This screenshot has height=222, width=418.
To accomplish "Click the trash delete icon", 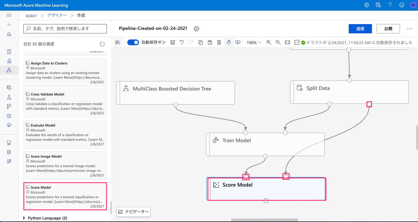I will tap(219, 43).
